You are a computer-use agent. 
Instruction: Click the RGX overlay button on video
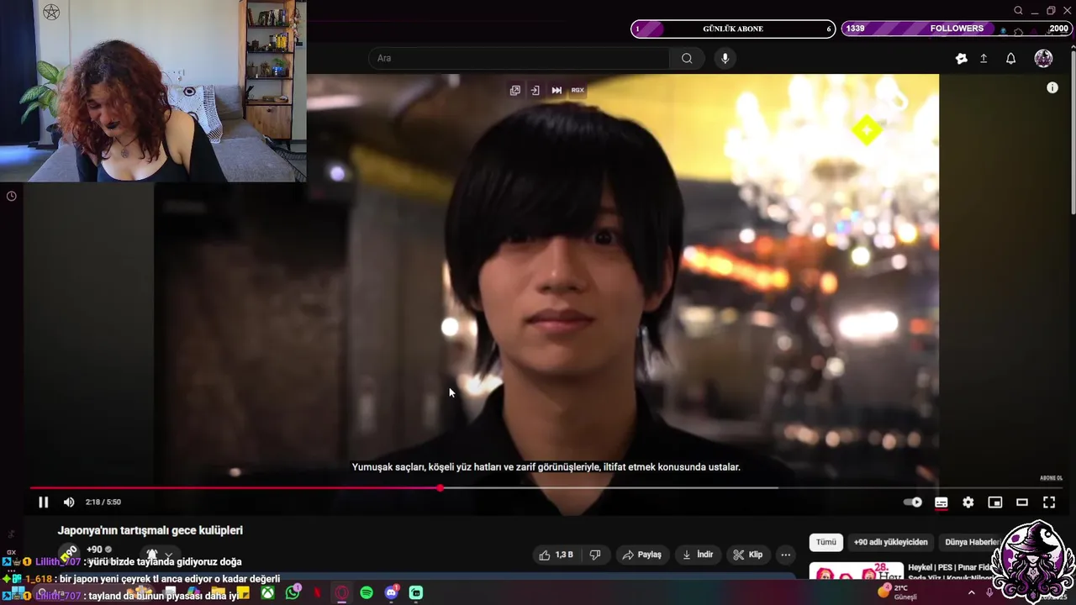[578, 90]
